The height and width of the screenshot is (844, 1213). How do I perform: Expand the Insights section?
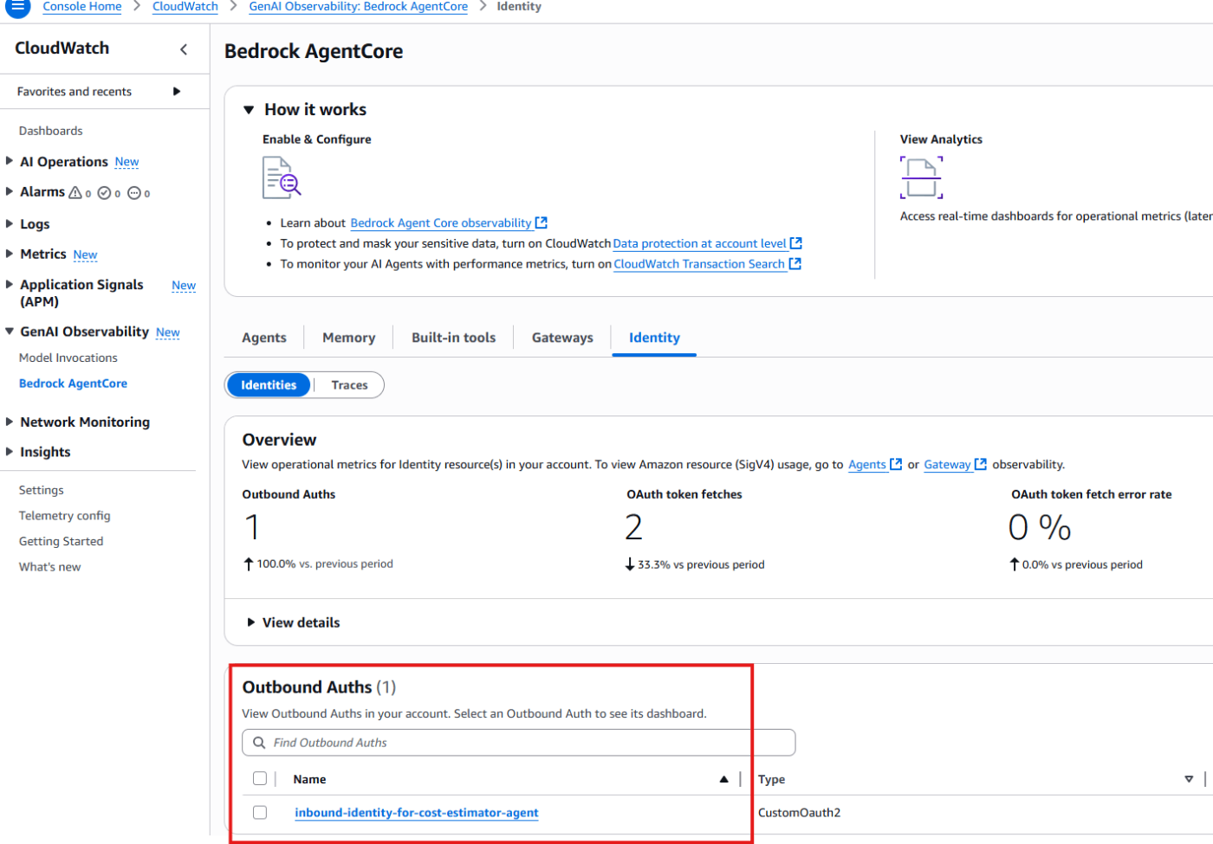click(x=10, y=452)
